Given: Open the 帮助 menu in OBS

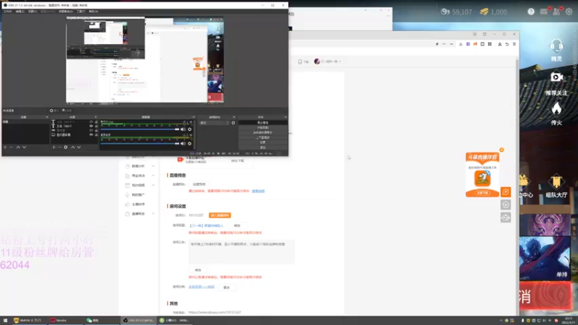Looking at the screenshot, I should 93,12.
